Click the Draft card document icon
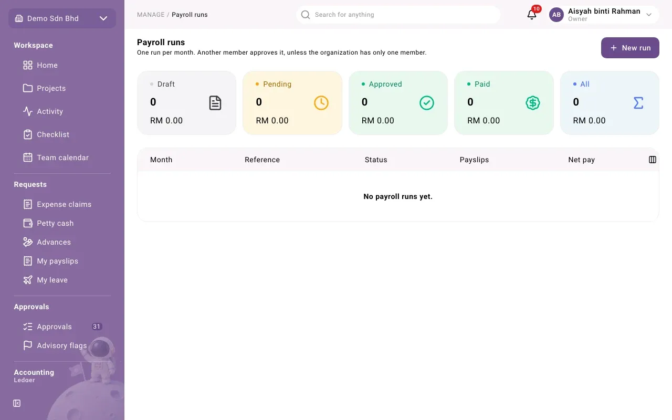 tap(215, 103)
